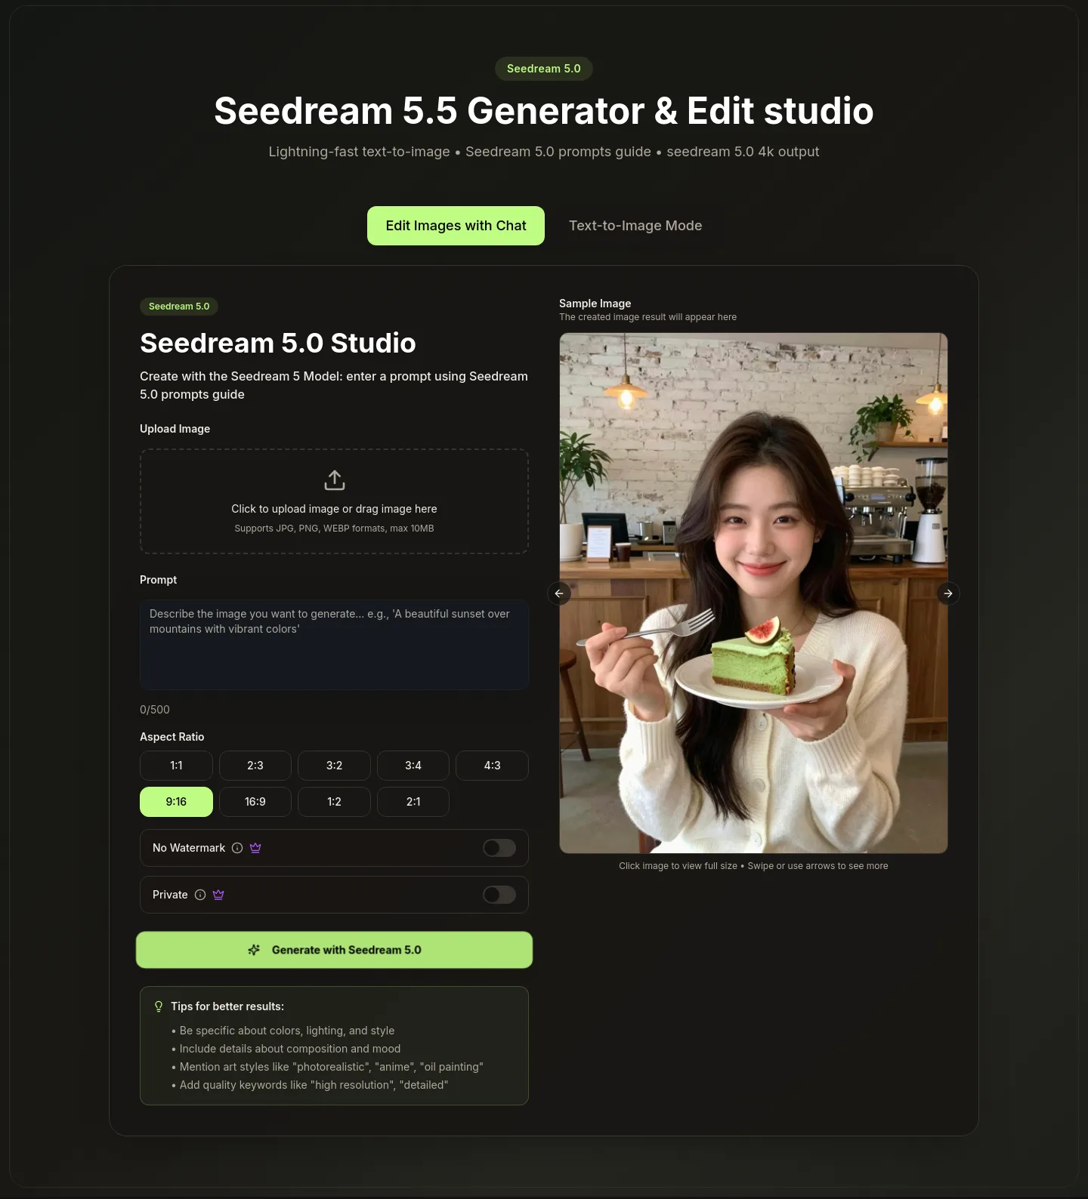The height and width of the screenshot is (1199, 1088).
Task: Focus the Prompt text area
Action: [334, 645]
